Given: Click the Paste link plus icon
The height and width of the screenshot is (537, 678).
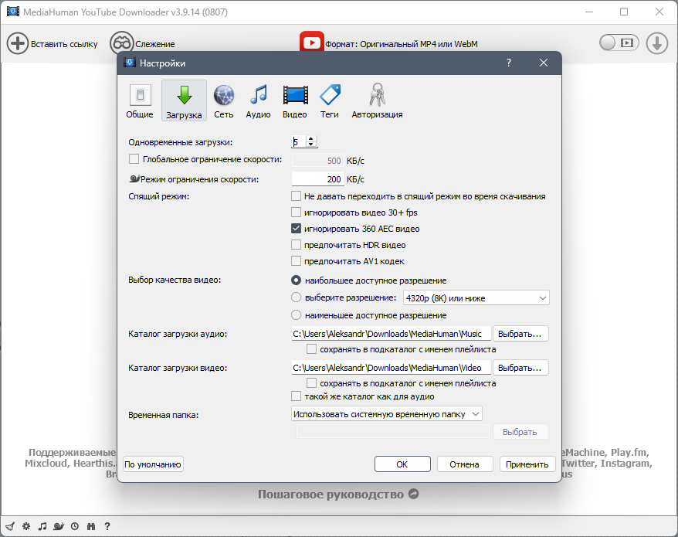Looking at the screenshot, I should coord(18,43).
